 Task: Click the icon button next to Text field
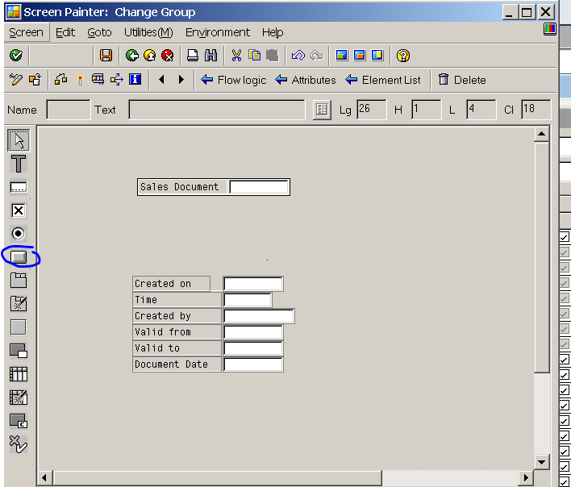(x=322, y=109)
